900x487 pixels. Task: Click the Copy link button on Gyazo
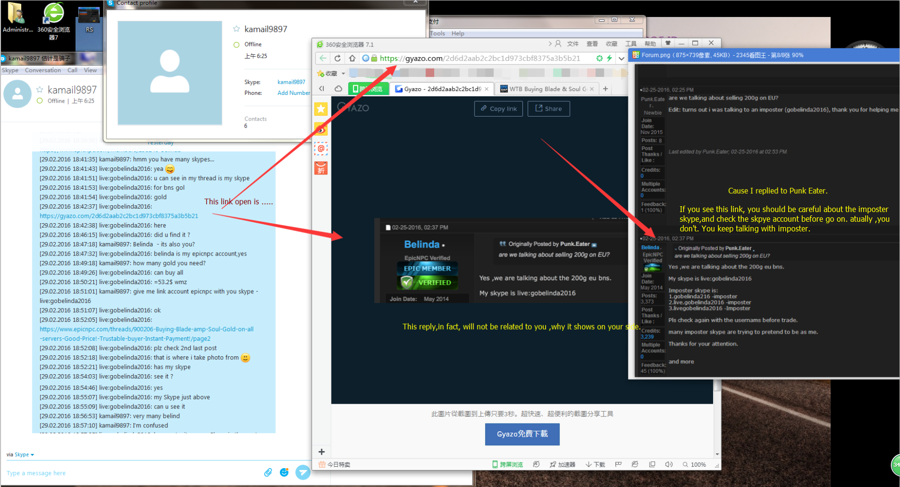(499, 109)
